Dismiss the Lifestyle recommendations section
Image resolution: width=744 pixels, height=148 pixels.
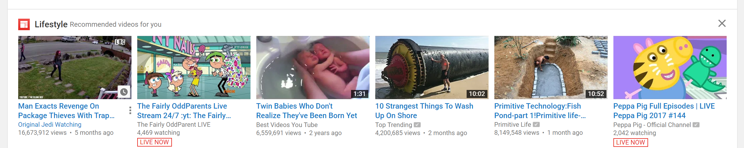[x=722, y=23]
